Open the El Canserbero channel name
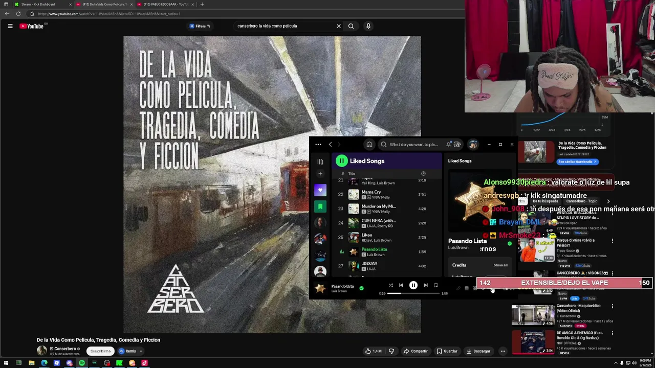This screenshot has height=368, width=655. [x=63, y=349]
